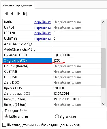
Task: Enable Шестнадцатиричный базис checkbox
Action: [x=4, y=125]
